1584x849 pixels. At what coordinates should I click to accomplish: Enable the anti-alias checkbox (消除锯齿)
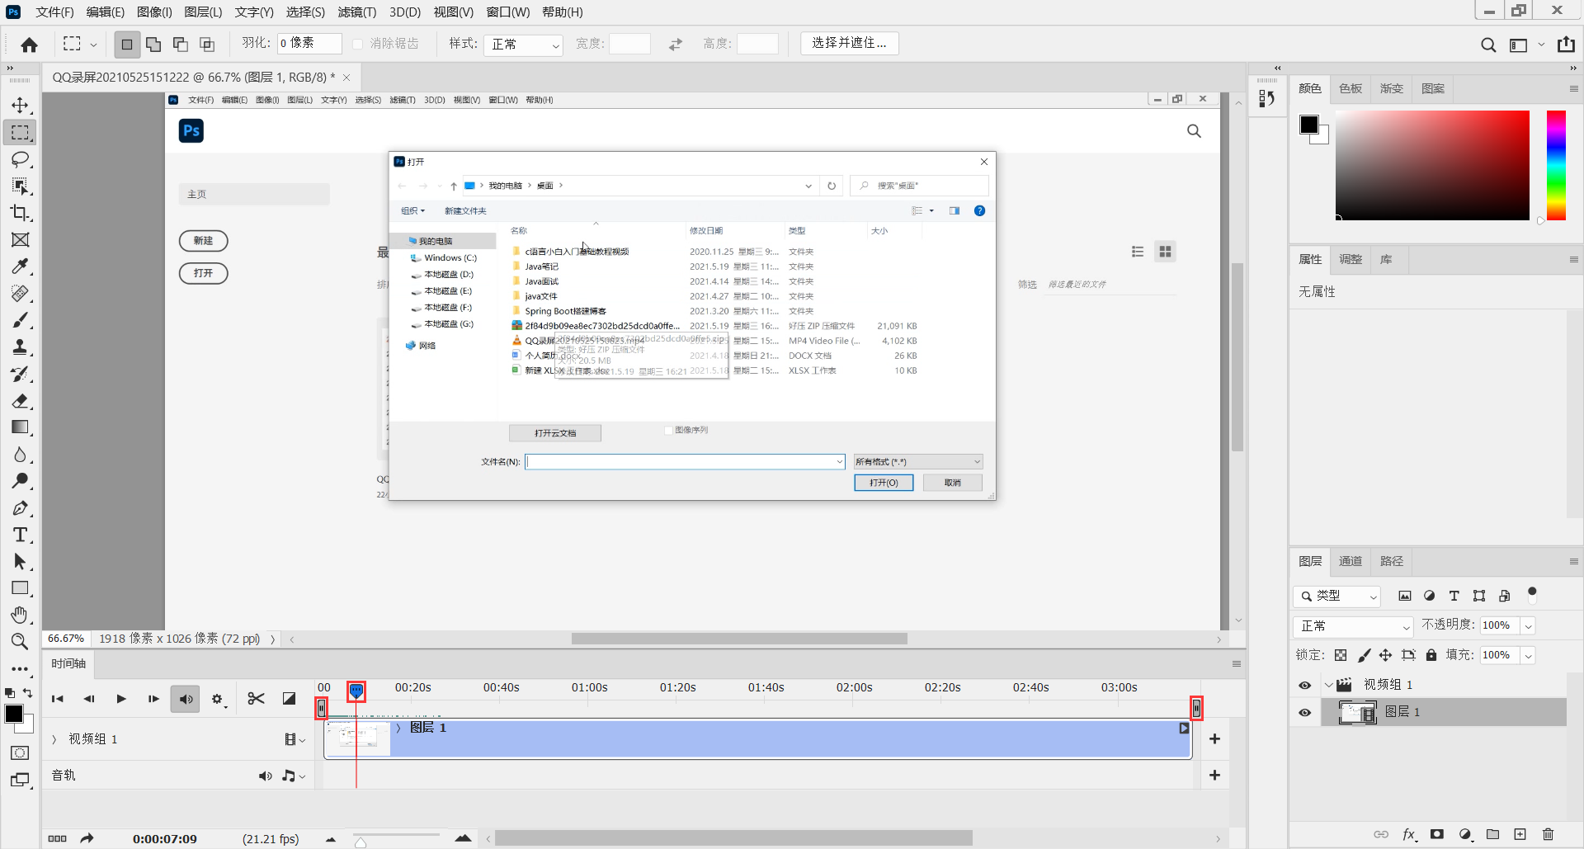pyautogui.click(x=357, y=44)
